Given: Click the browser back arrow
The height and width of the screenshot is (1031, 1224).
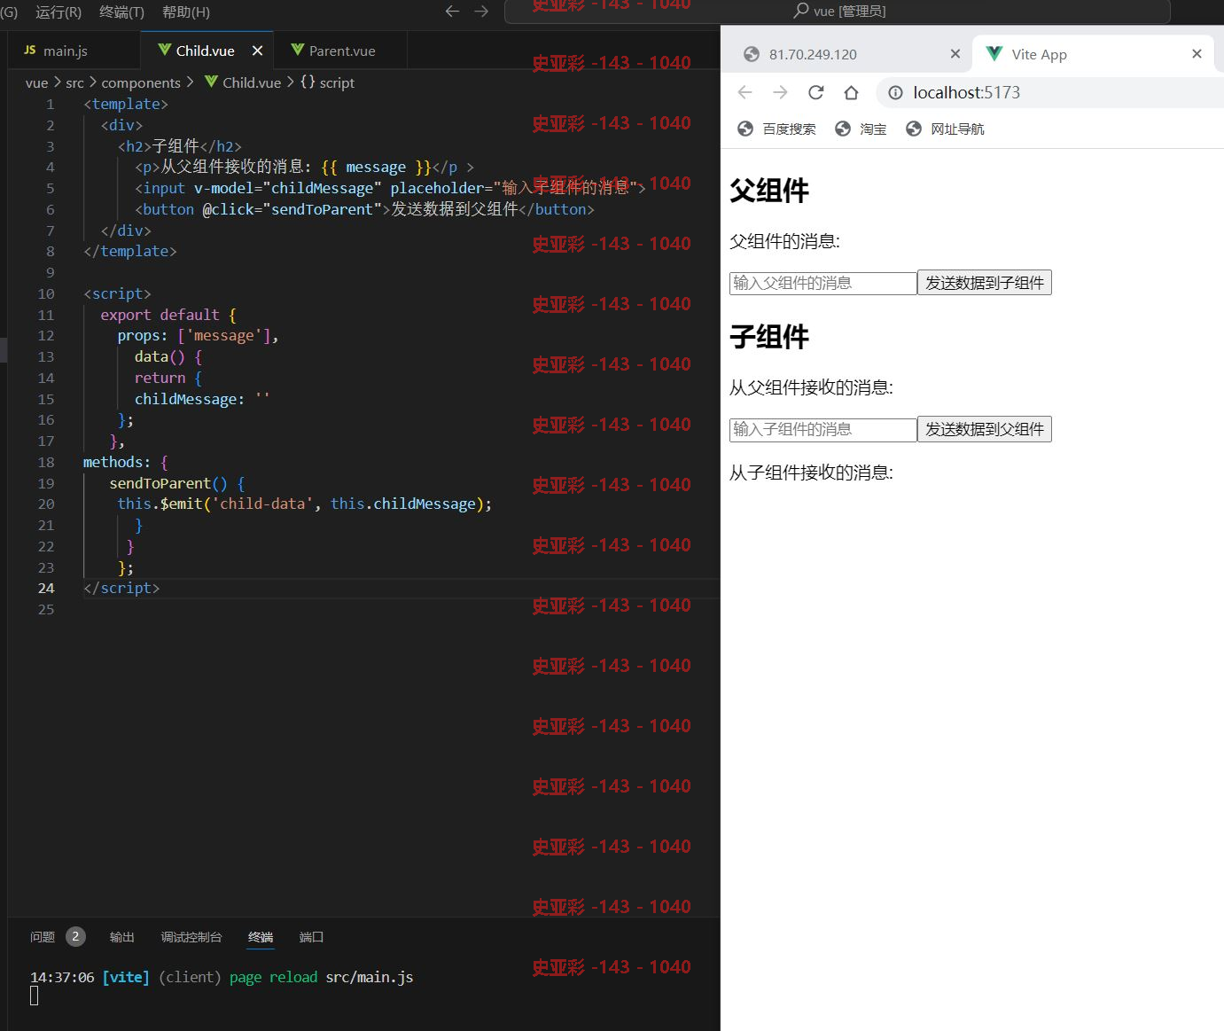Looking at the screenshot, I should point(745,92).
